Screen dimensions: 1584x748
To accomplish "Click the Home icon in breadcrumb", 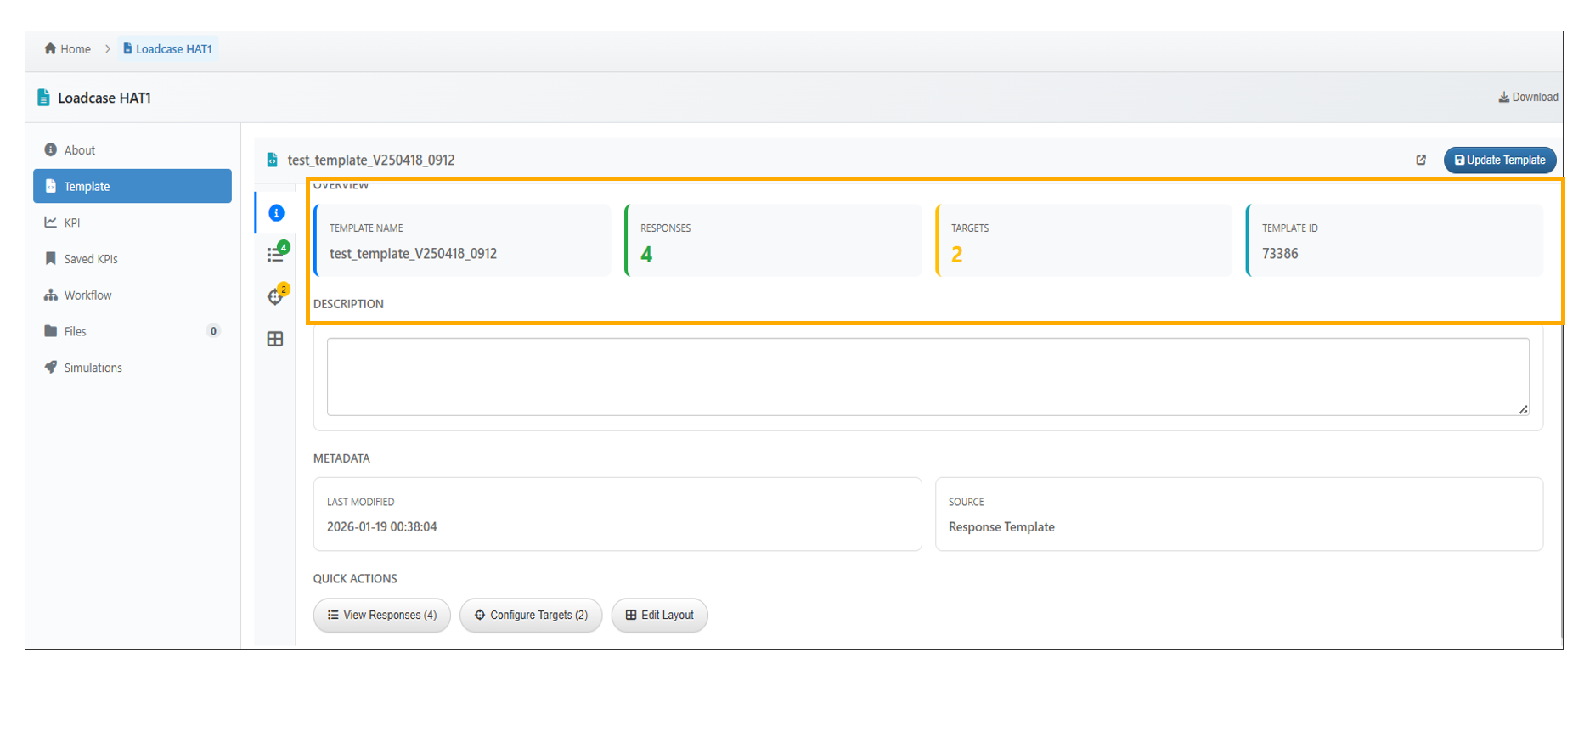I will 51,49.
